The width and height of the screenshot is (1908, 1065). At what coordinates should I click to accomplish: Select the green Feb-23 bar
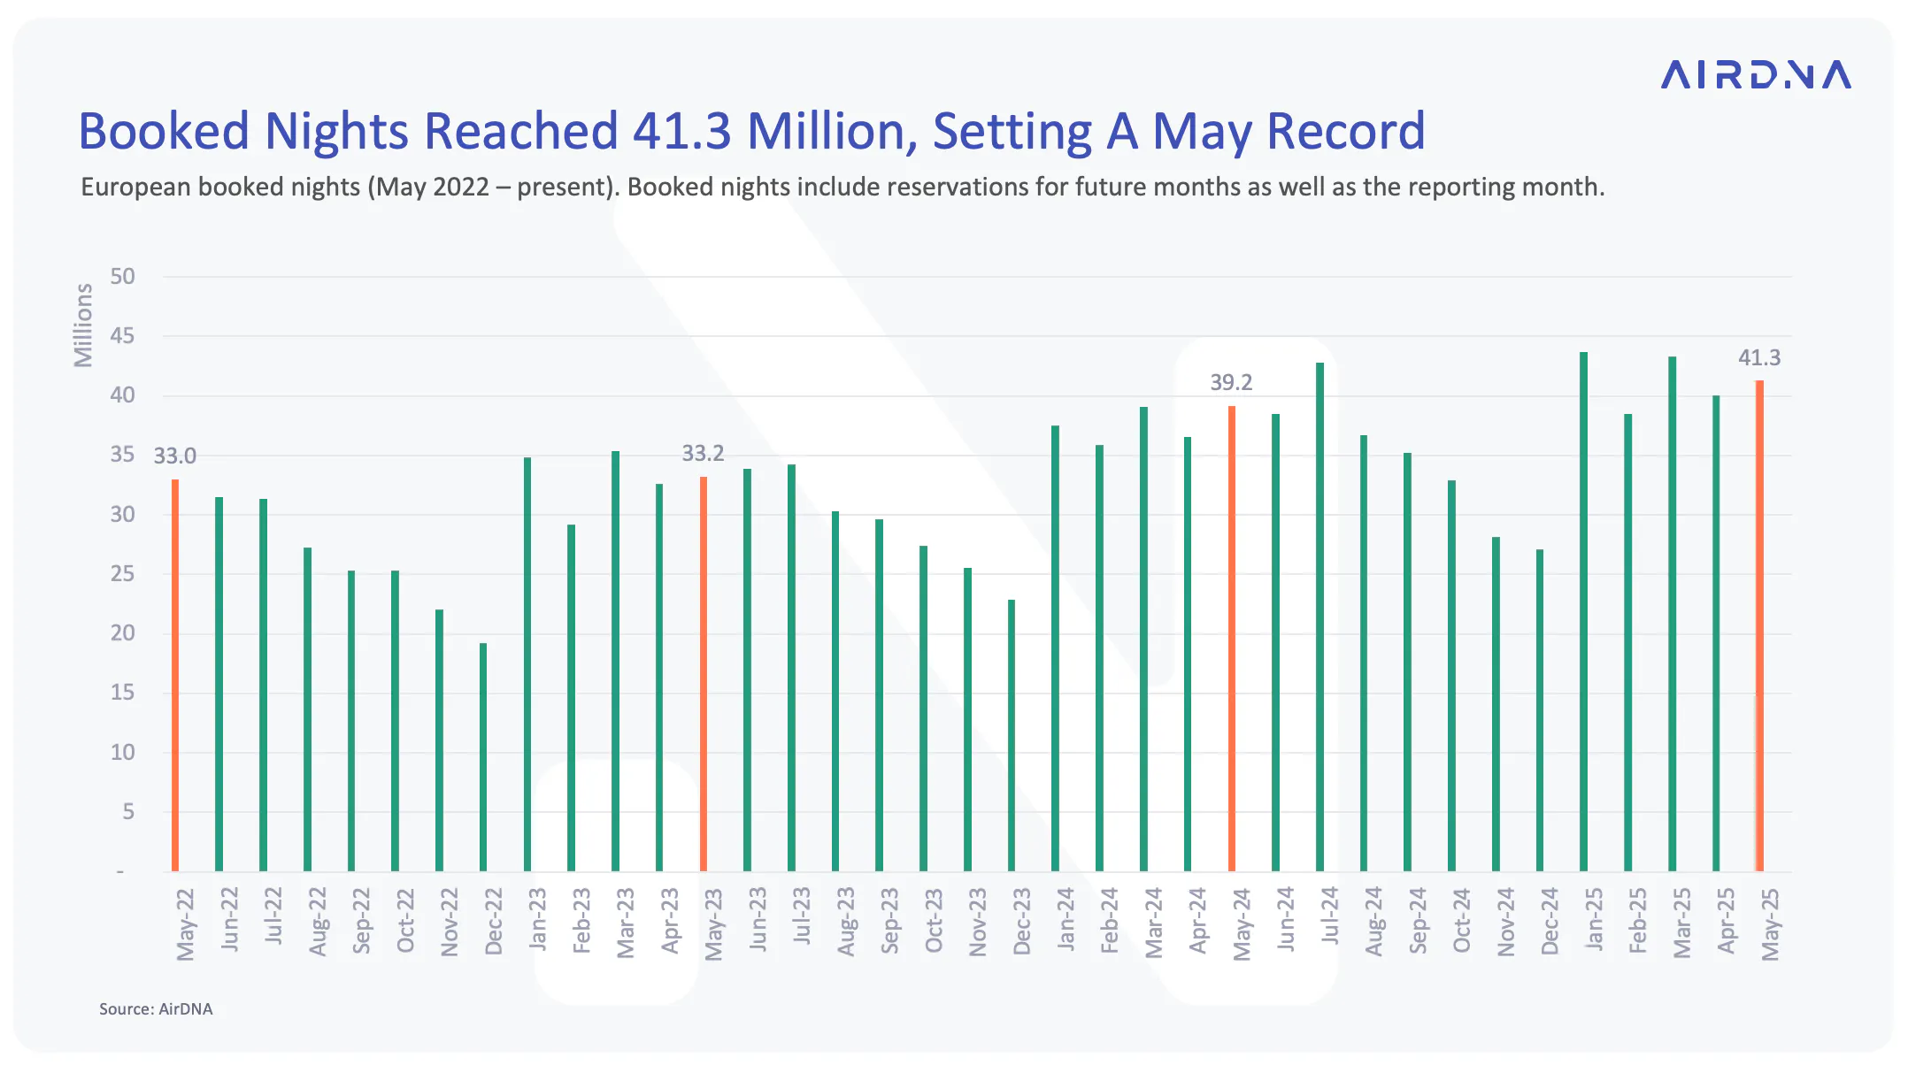click(572, 698)
